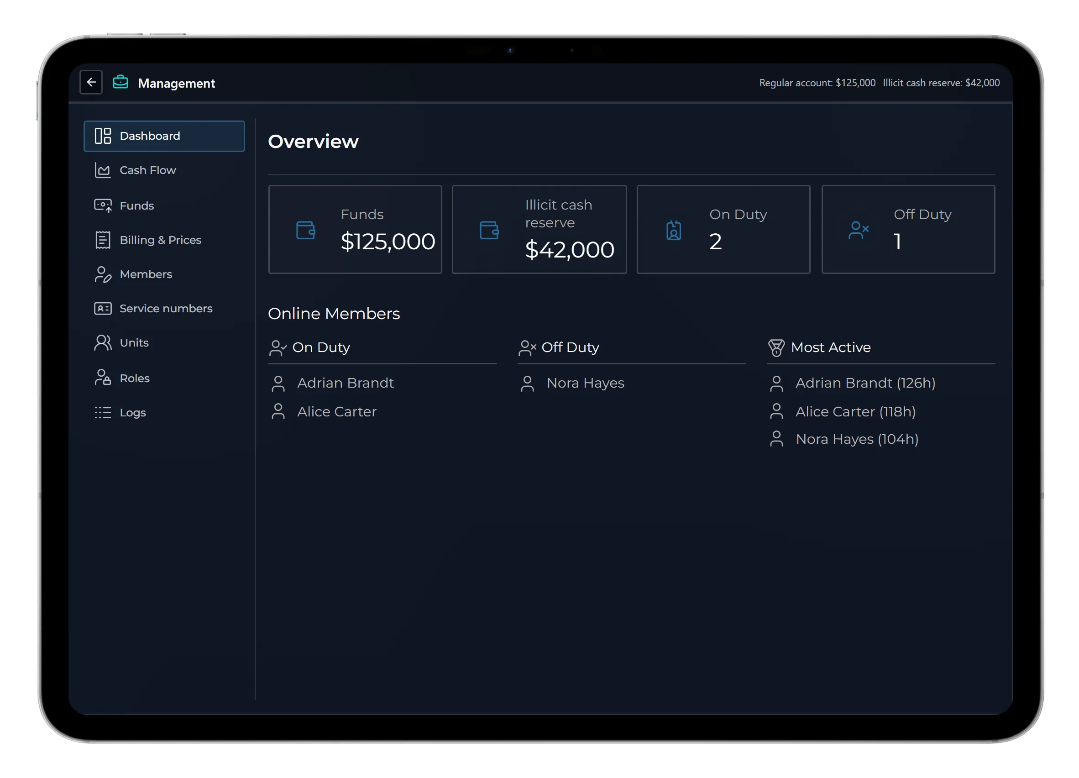1079x778 pixels.
Task: Click the Logs list icon
Action: click(x=103, y=413)
